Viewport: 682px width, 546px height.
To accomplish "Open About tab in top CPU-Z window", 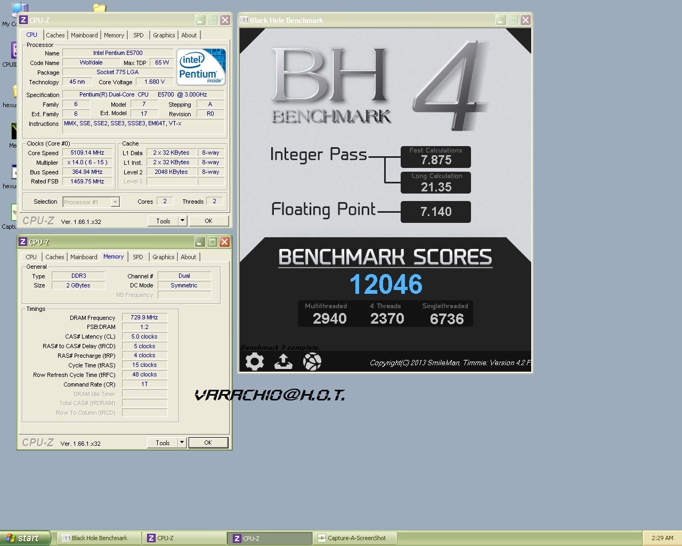I will pyautogui.click(x=189, y=35).
